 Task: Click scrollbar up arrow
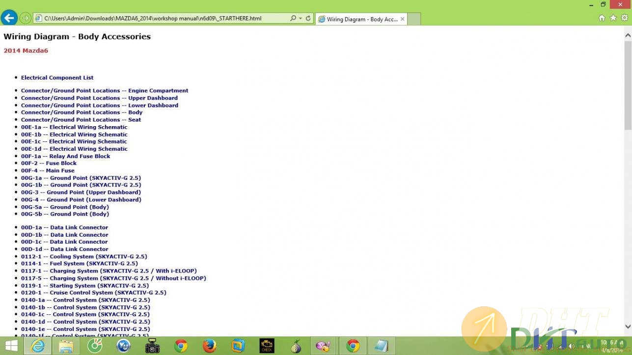[628, 35]
